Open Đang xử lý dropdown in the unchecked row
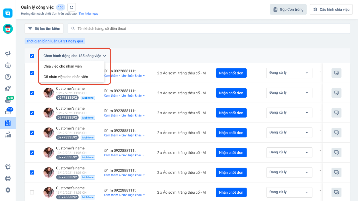358x201 pixels. coord(289,192)
